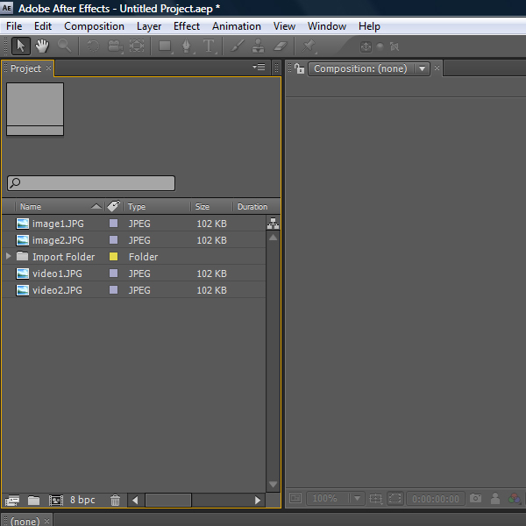Open the Edit menu
The width and height of the screenshot is (526, 526).
point(43,26)
